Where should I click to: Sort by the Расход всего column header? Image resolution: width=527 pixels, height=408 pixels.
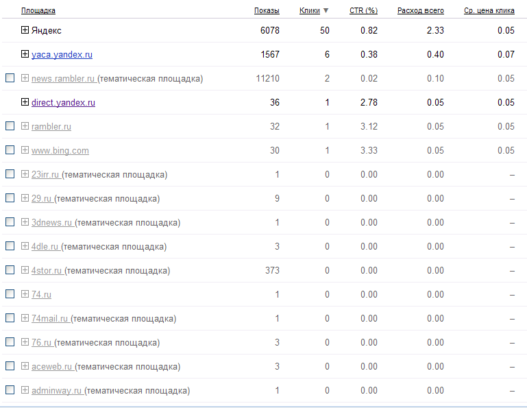421,11
